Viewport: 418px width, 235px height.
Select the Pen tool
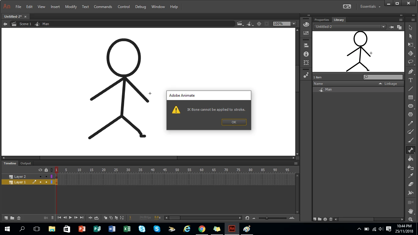tap(411, 72)
